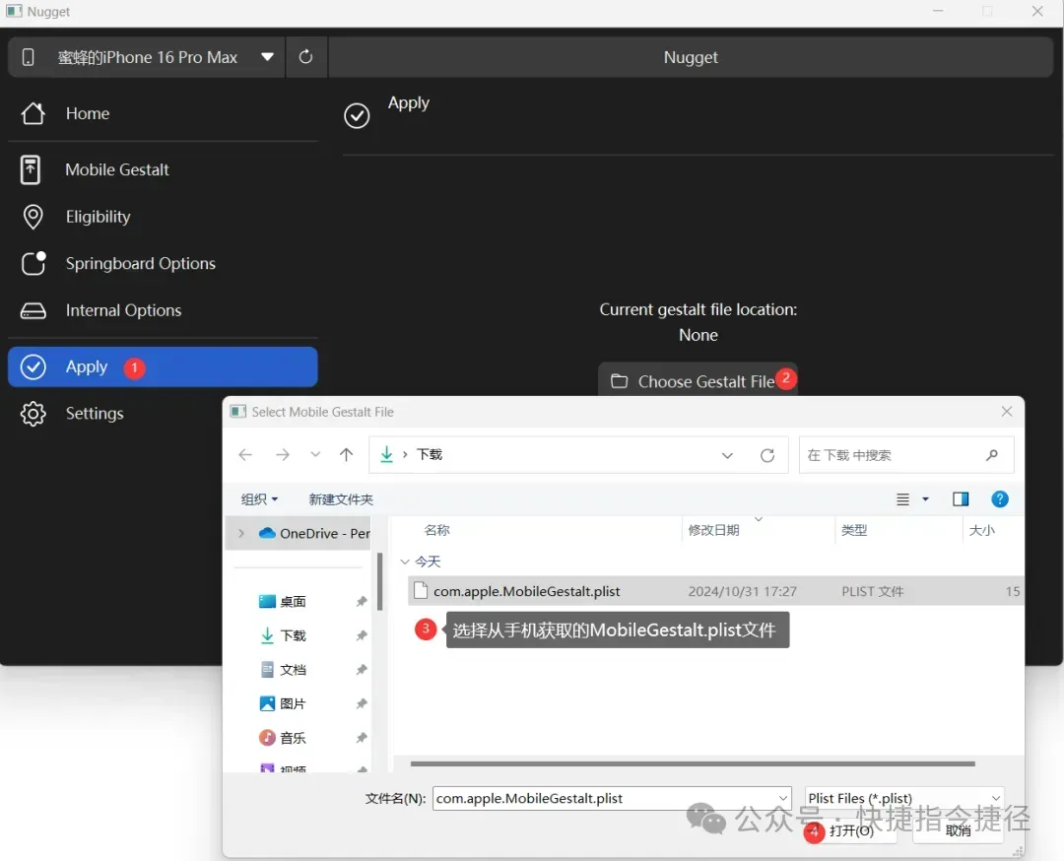Click the pin icon next to 桌面

coord(362,602)
